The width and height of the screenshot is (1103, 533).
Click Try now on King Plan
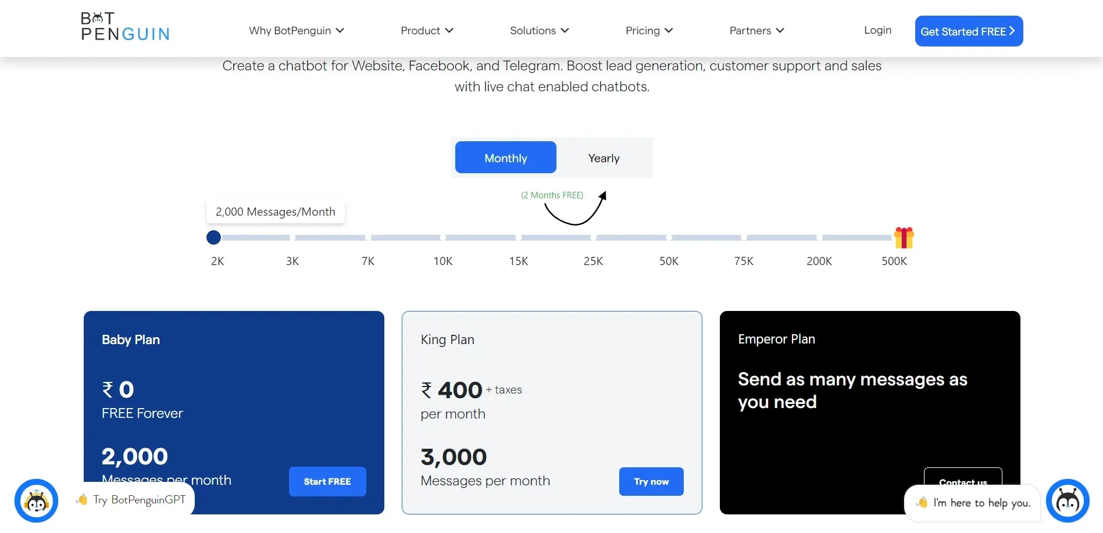651,481
